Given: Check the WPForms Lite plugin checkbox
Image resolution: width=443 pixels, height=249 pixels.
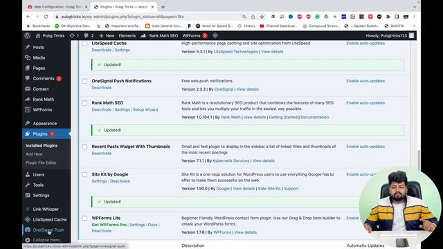Looking at the screenshot, I should [x=84, y=219].
